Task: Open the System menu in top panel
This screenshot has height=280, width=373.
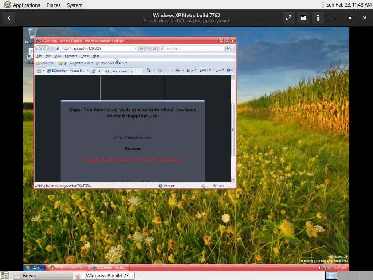Action: (x=75, y=5)
